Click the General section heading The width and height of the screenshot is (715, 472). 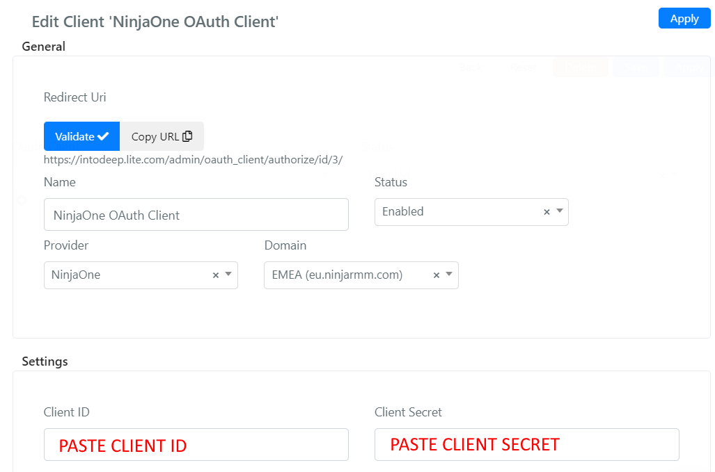(44, 47)
